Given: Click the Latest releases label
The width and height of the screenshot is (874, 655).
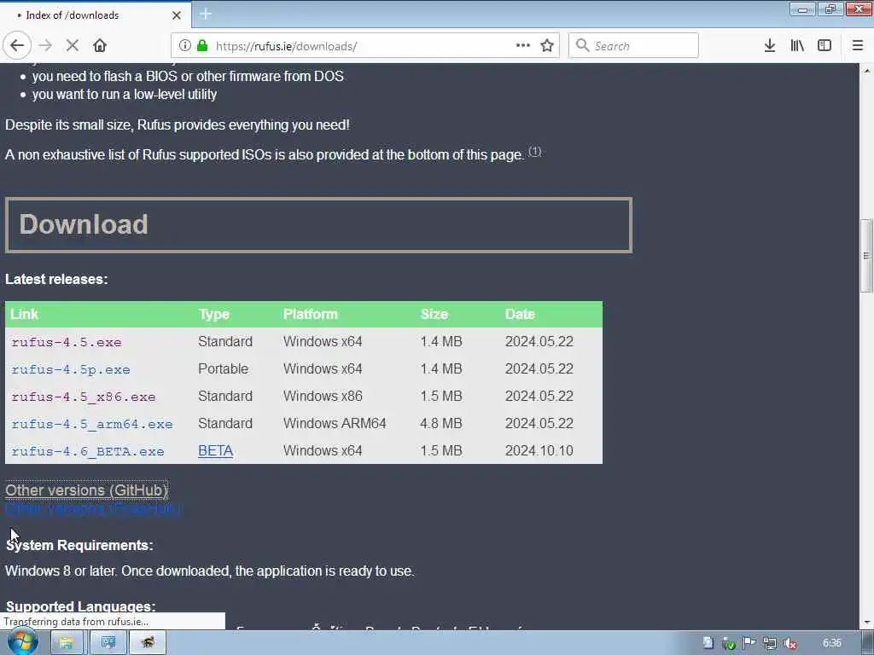Looking at the screenshot, I should point(56,279).
